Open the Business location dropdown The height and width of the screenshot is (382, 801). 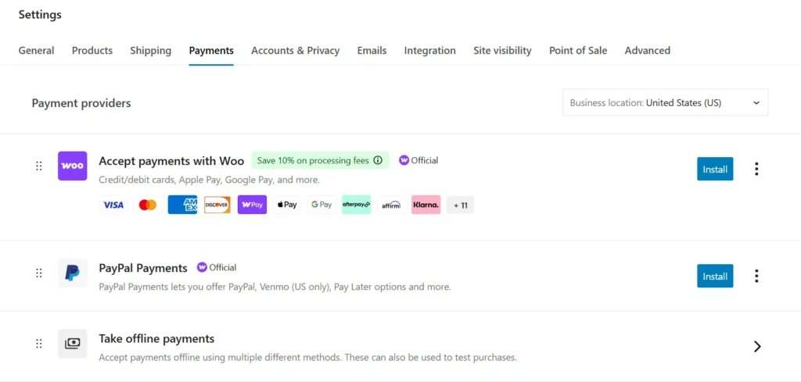tap(665, 102)
